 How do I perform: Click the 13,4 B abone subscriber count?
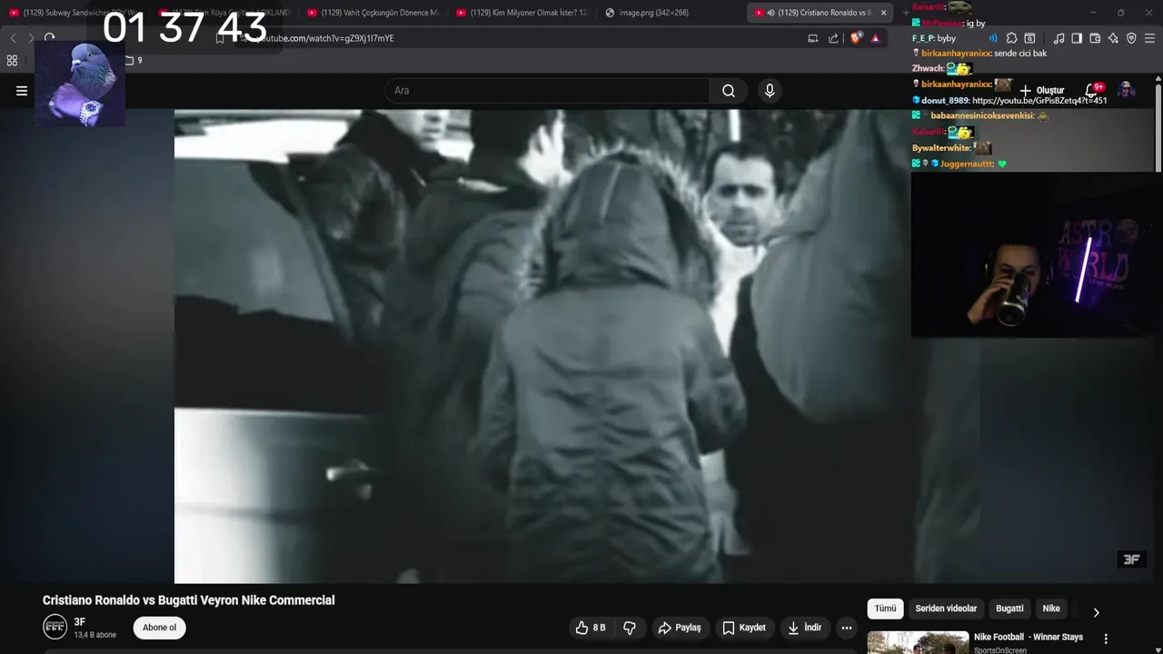tap(94, 635)
